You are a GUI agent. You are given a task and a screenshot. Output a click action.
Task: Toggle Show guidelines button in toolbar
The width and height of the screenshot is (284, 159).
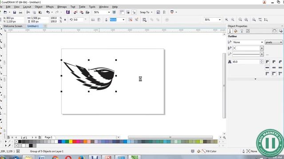pyautogui.click(x=134, y=12)
